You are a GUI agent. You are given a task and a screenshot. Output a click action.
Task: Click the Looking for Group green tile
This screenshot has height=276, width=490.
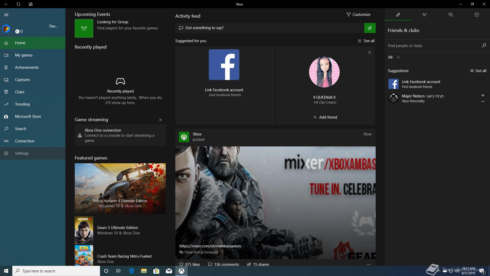tap(84, 28)
